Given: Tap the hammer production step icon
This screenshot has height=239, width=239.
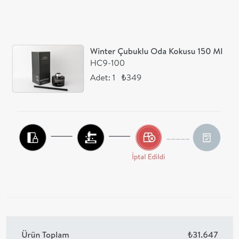Looking at the screenshot, I should coord(91,138).
